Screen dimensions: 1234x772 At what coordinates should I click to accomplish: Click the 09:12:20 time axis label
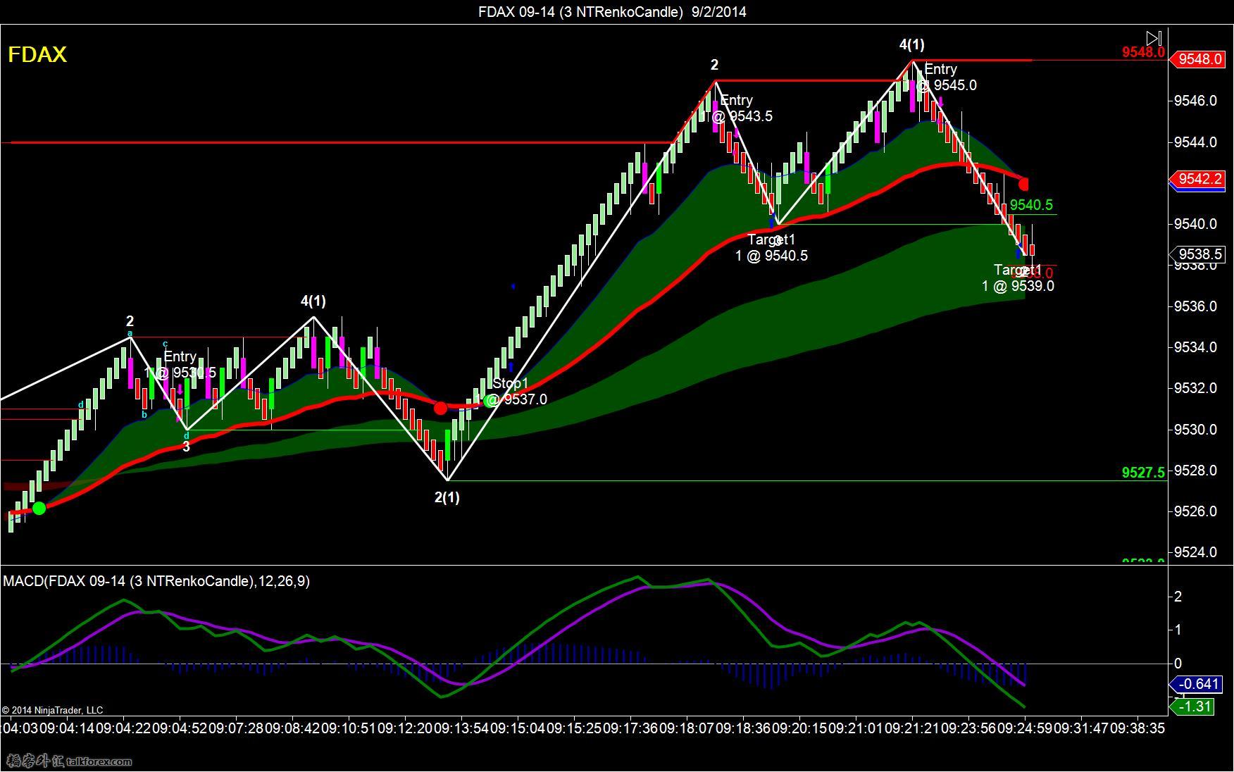[404, 728]
